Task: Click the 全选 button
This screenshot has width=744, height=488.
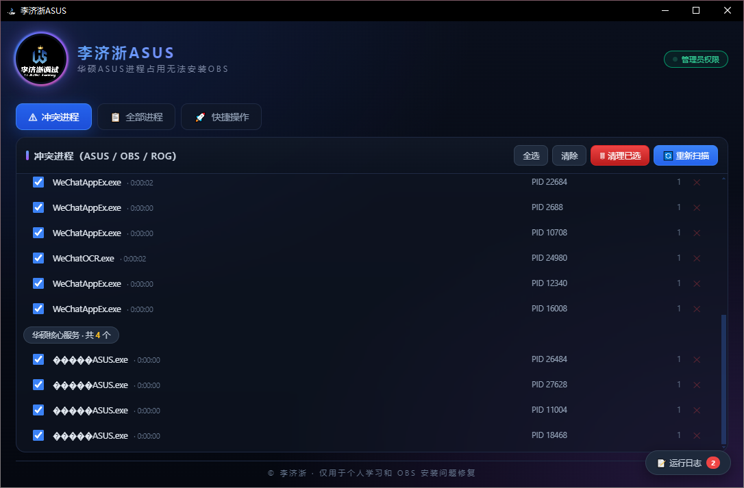Action: 531,155
